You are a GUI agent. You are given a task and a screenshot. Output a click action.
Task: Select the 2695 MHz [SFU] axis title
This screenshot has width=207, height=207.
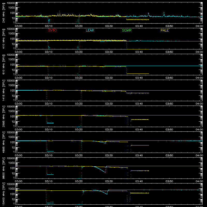tap(3, 116)
